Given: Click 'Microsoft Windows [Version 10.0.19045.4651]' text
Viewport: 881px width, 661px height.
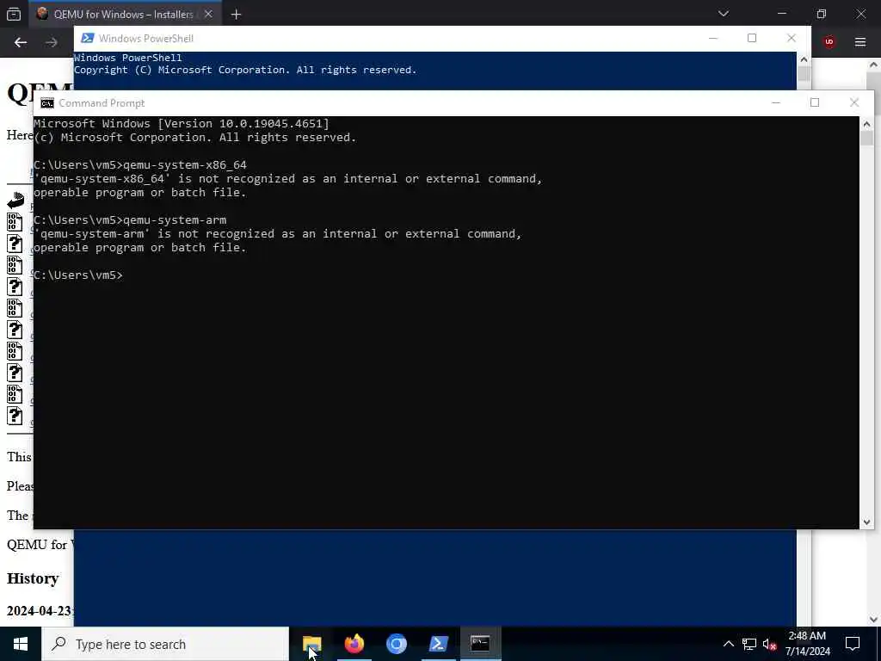Looking at the screenshot, I should [182, 124].
